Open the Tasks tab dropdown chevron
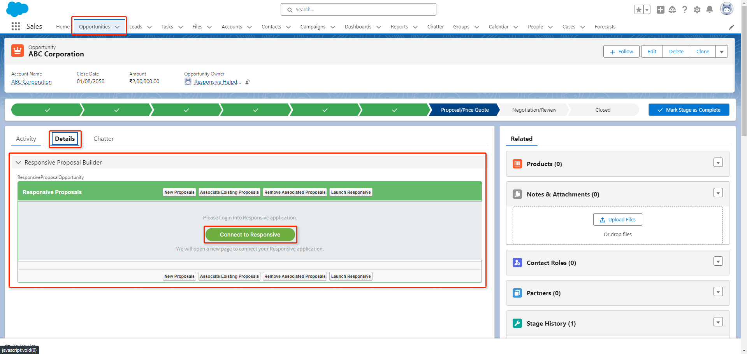Screen dimensions: 747x354 181,27
